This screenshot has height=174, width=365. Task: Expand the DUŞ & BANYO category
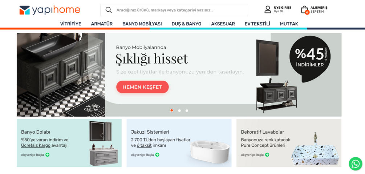pyautogui.click(x=186, y=24)
